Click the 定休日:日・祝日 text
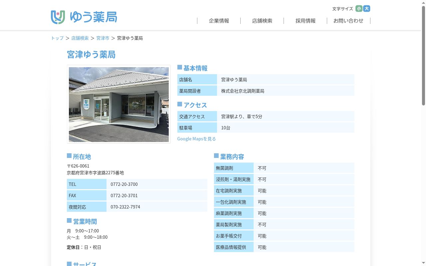426x266 pixels. (84, 247)
